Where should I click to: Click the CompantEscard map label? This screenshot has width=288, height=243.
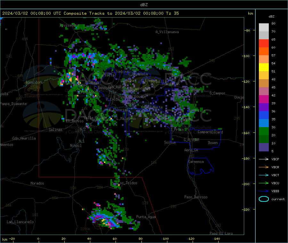[210, 132]
